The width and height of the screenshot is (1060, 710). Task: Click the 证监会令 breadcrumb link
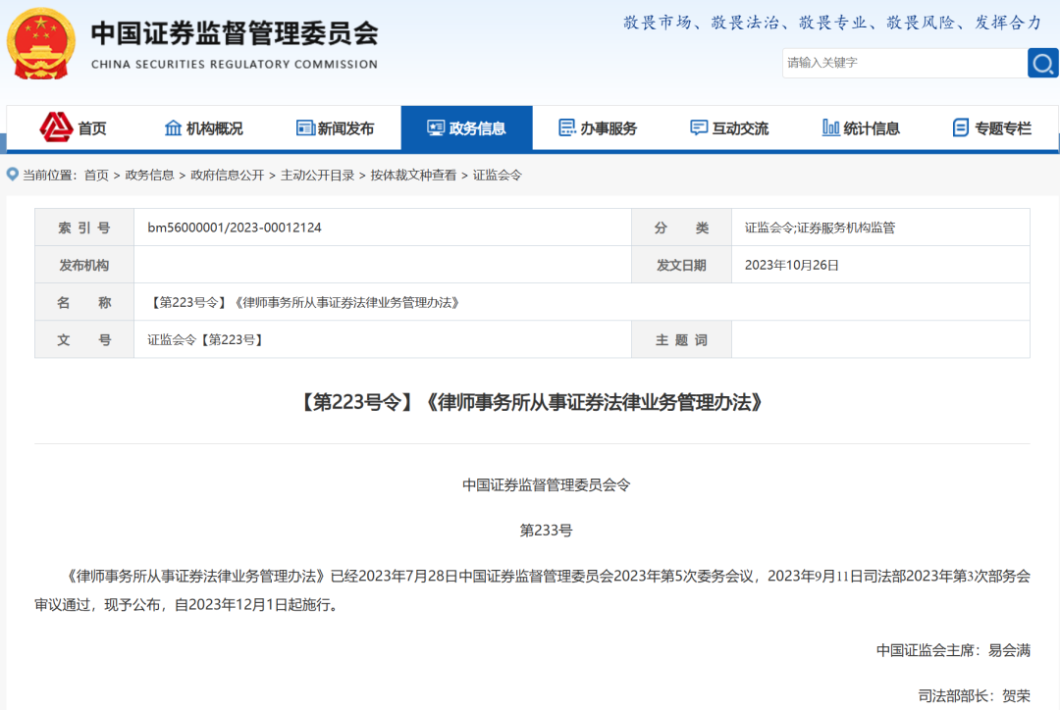click(496, 176)
